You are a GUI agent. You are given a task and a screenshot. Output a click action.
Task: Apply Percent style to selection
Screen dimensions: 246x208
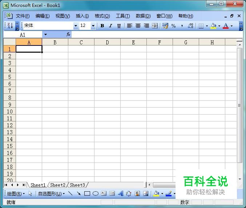(x=173, y=25)
